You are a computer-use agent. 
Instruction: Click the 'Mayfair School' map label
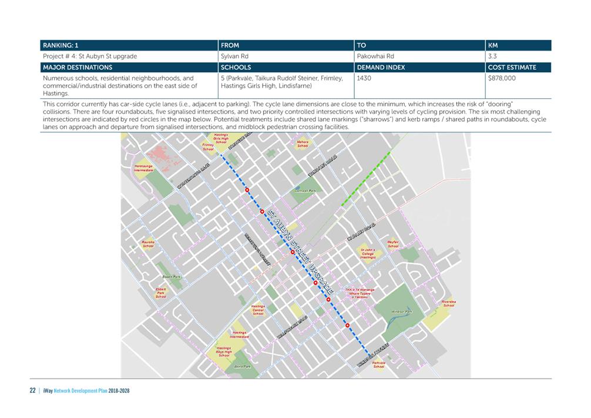point(393,244)
